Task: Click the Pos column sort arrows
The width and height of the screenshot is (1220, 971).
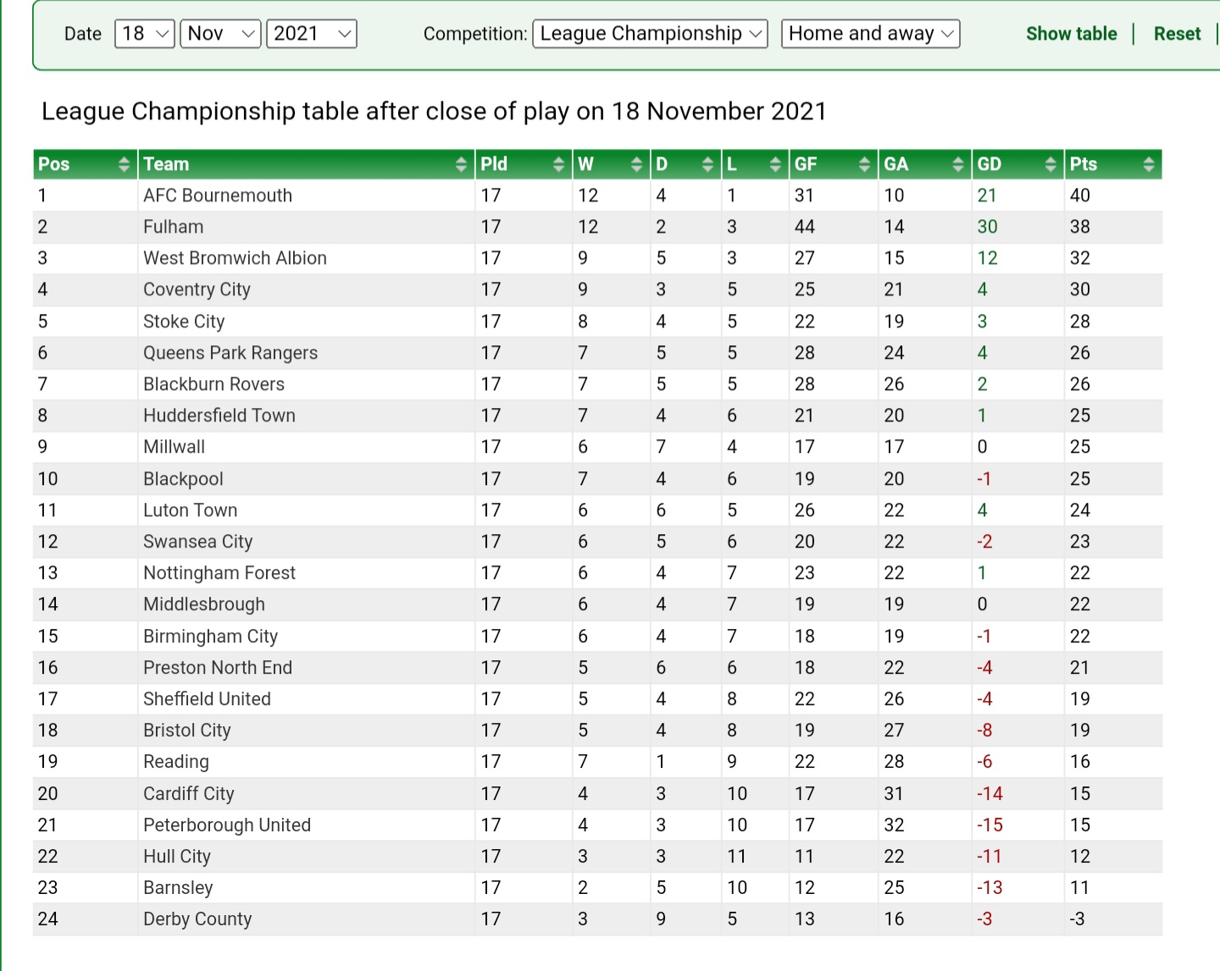Action: (x=124, y=164)
